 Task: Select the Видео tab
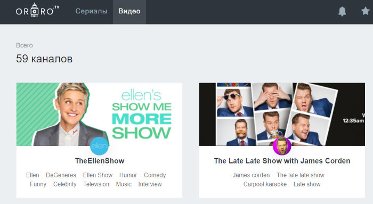129,11
